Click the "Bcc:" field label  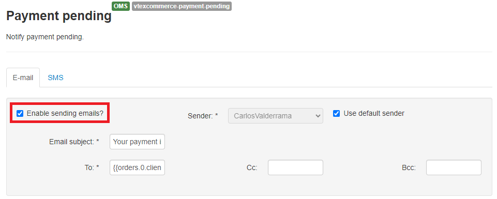click(x=409, y=167)
